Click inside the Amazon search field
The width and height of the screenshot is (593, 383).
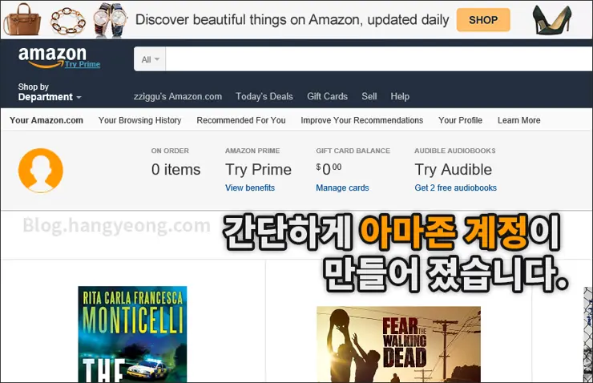coord(377,59)
